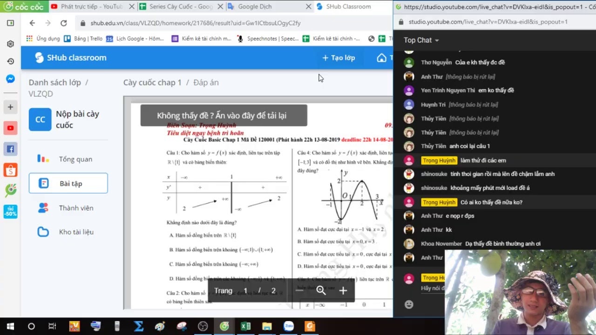
Task: Click Không thấy đề reload banner
Action: (223, 115)
